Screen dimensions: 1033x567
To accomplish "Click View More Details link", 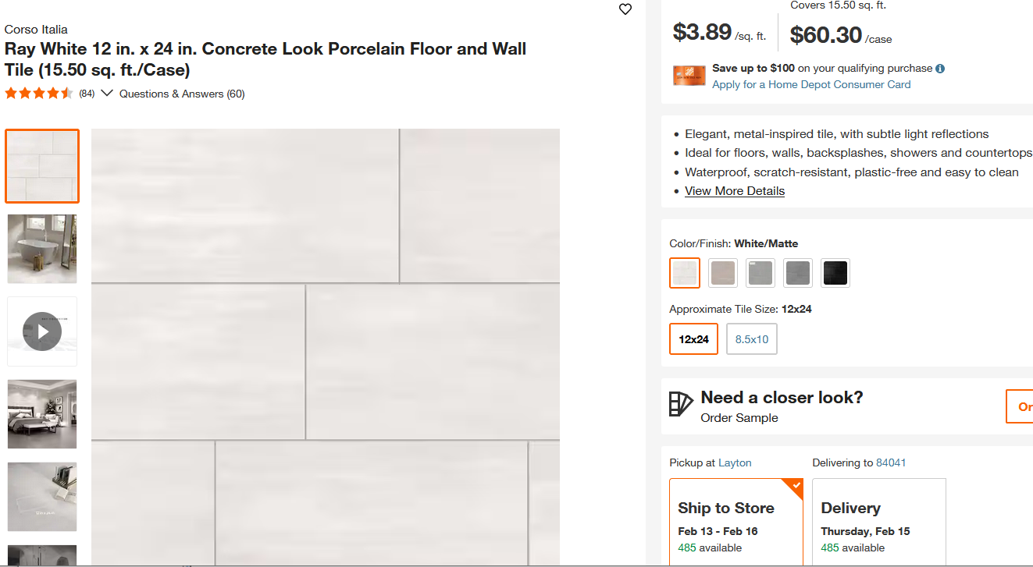I will tap(735, 191).
